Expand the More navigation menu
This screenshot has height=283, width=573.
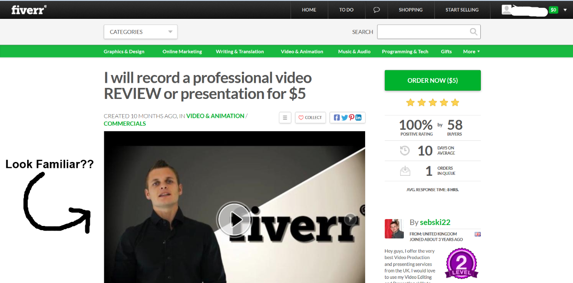coord(471,51)
